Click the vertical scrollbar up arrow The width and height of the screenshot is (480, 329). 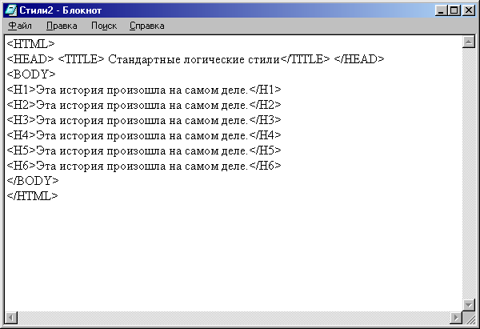point(468,42)
